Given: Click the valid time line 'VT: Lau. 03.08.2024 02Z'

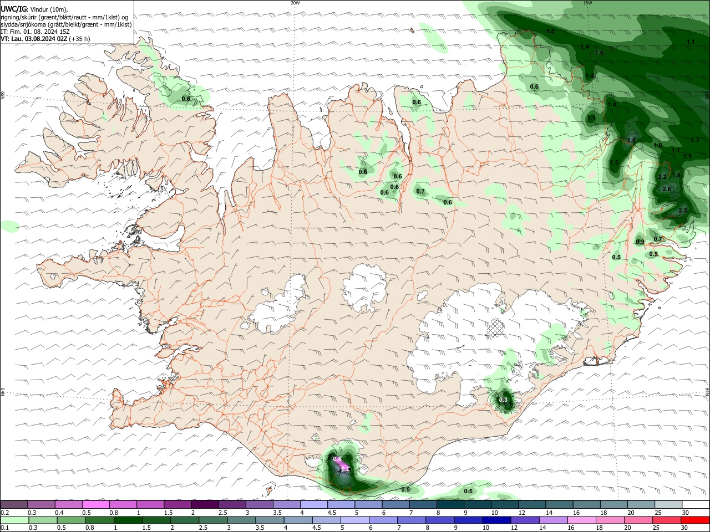Looking at the screenshot, I should (x=34, y=39).
